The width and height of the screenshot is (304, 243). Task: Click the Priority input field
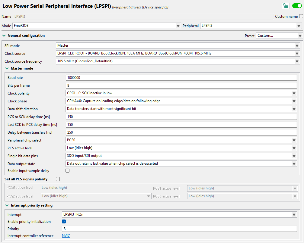(x=179, y=229)
